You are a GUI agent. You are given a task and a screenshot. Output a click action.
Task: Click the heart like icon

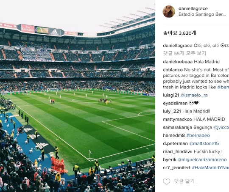(x=167, y=181)
